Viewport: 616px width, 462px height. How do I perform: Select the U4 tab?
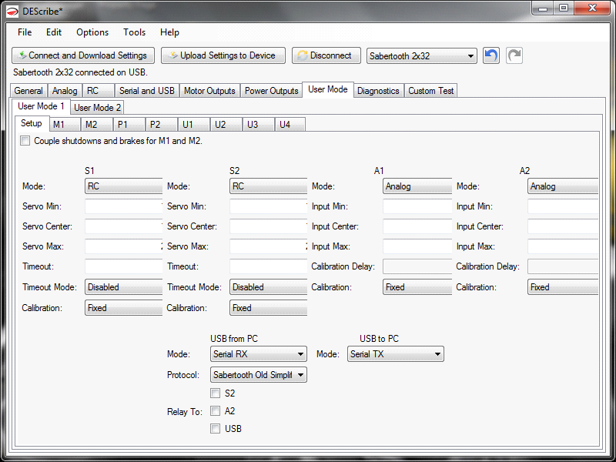click(x=290, y=125)
